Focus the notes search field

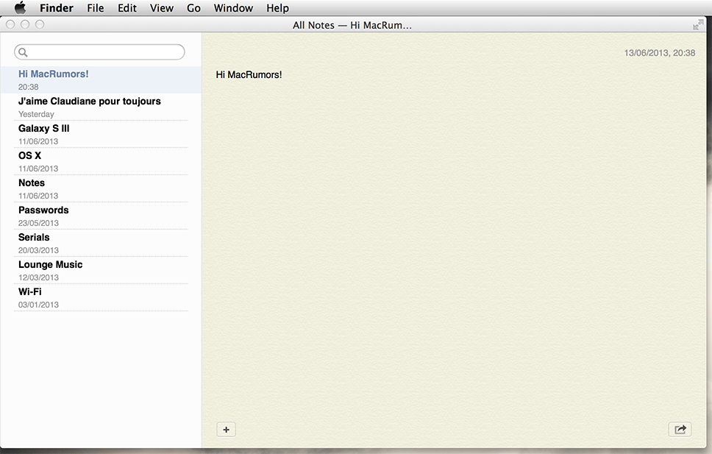[99, 52]
